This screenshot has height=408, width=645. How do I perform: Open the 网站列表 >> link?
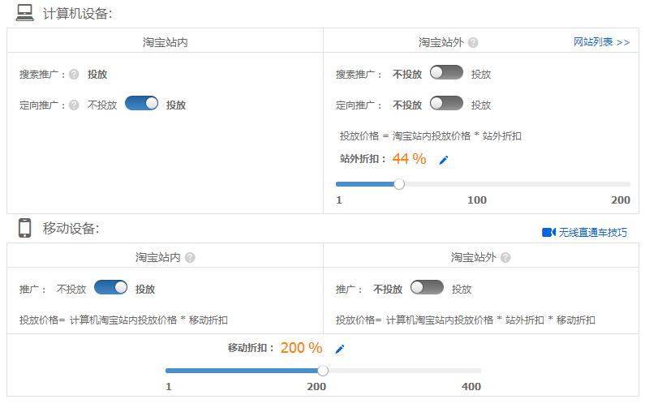tap(601, 42)
